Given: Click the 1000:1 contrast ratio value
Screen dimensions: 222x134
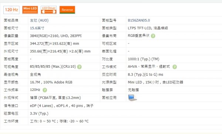Looking at the screenshot, I should tap(144, 59).
